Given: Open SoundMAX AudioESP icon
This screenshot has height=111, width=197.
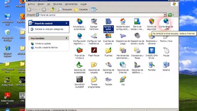Looking at the screenshot, I should (79, 82).
